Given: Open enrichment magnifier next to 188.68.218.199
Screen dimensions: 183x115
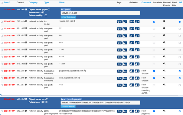Looking at the screenshot, I should click(x=74, y=21).
